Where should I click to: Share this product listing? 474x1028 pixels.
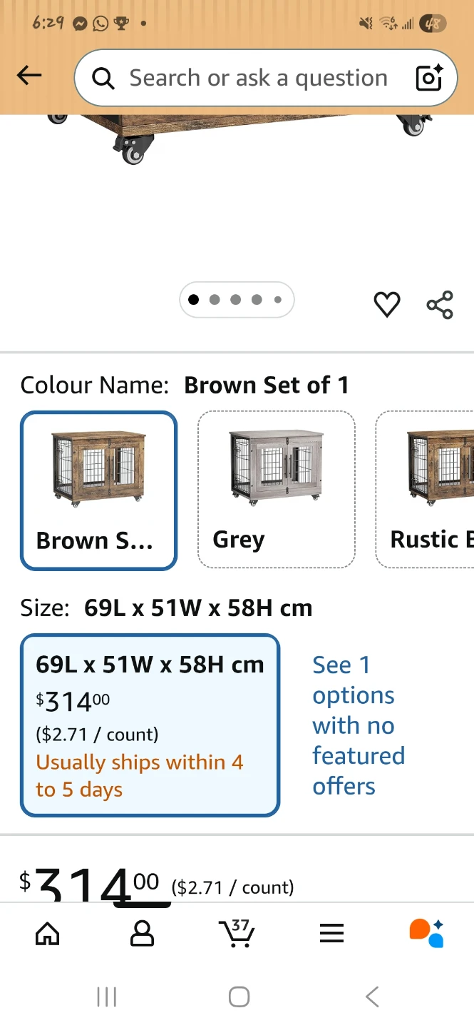click(440, 305)
